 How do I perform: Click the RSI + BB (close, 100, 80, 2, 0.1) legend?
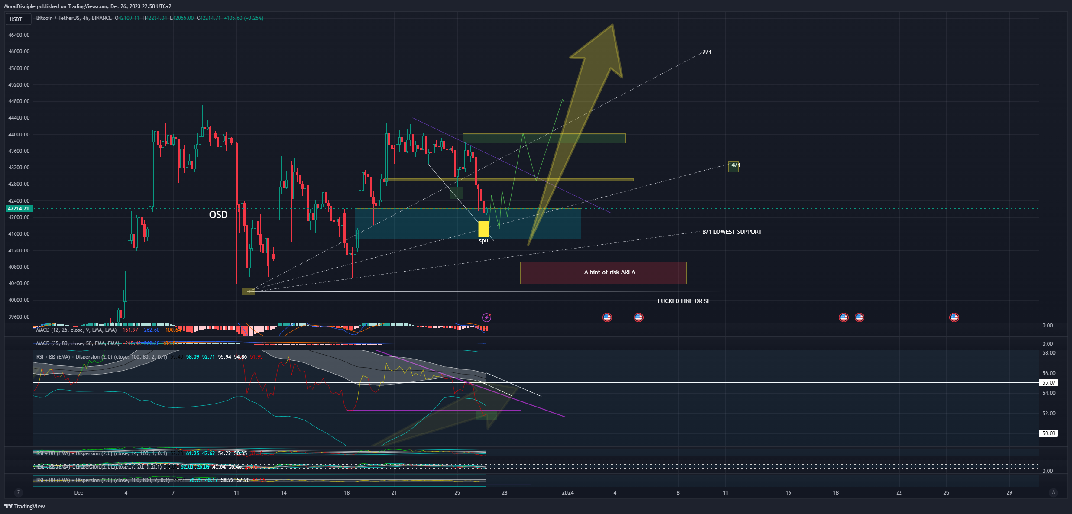point(102,357)
